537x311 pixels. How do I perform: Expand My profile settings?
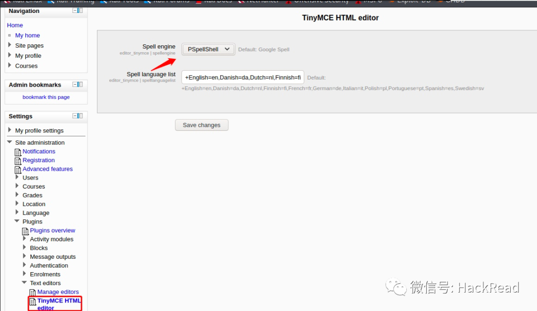(9, 130)
